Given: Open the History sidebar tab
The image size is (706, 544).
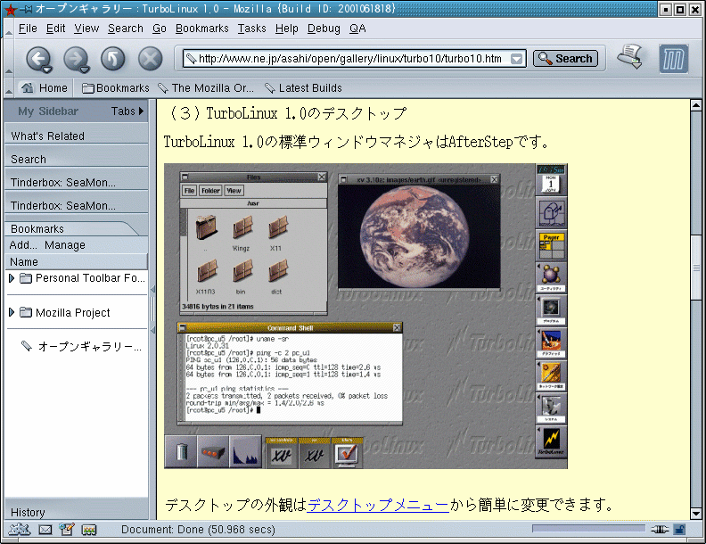Looking at the screenshot, I should 76,512.
